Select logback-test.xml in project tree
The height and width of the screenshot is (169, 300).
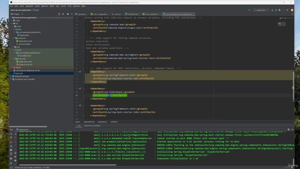point(24,65)
